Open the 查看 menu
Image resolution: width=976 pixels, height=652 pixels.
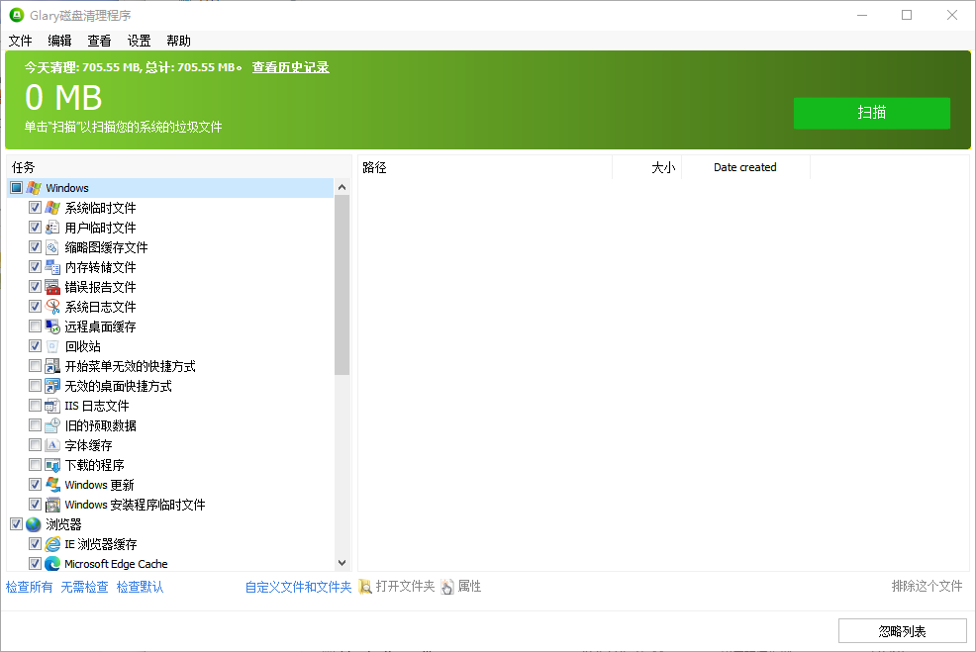98,41
